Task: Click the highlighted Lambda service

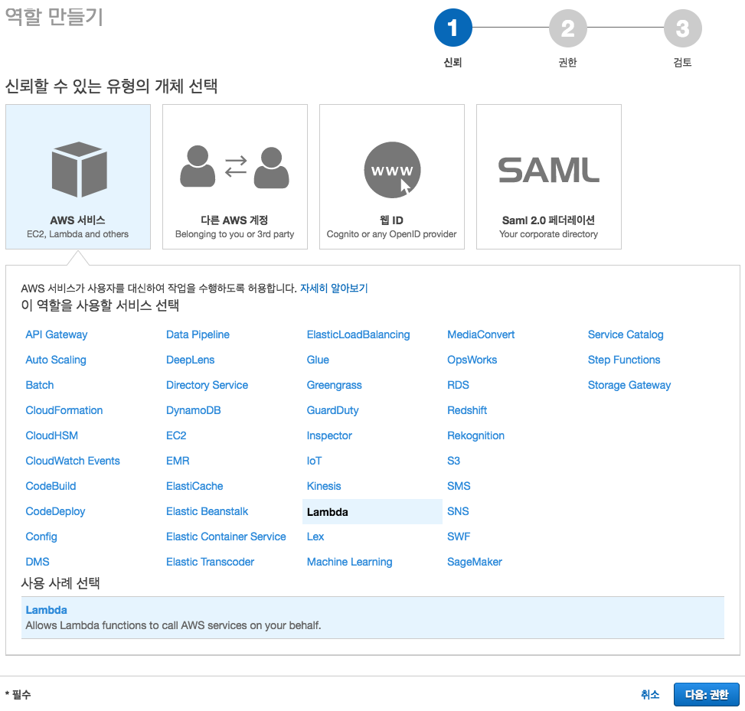Action: (x=372, y=511)
